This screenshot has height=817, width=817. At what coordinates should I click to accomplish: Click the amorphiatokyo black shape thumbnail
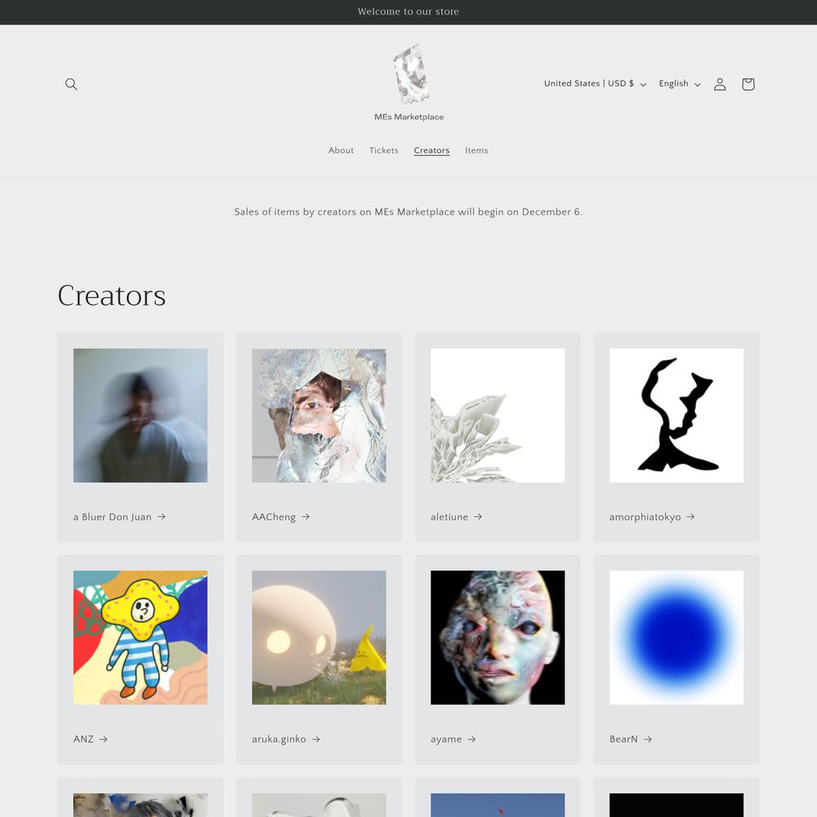[x=676, y=415]
